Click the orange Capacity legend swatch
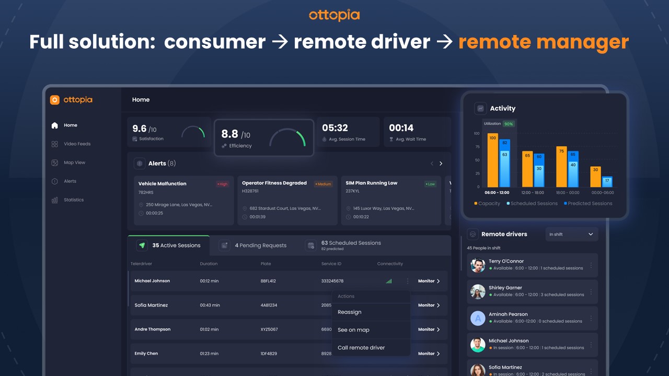Viewport: 669px width, 376px height. pos(476,204)
